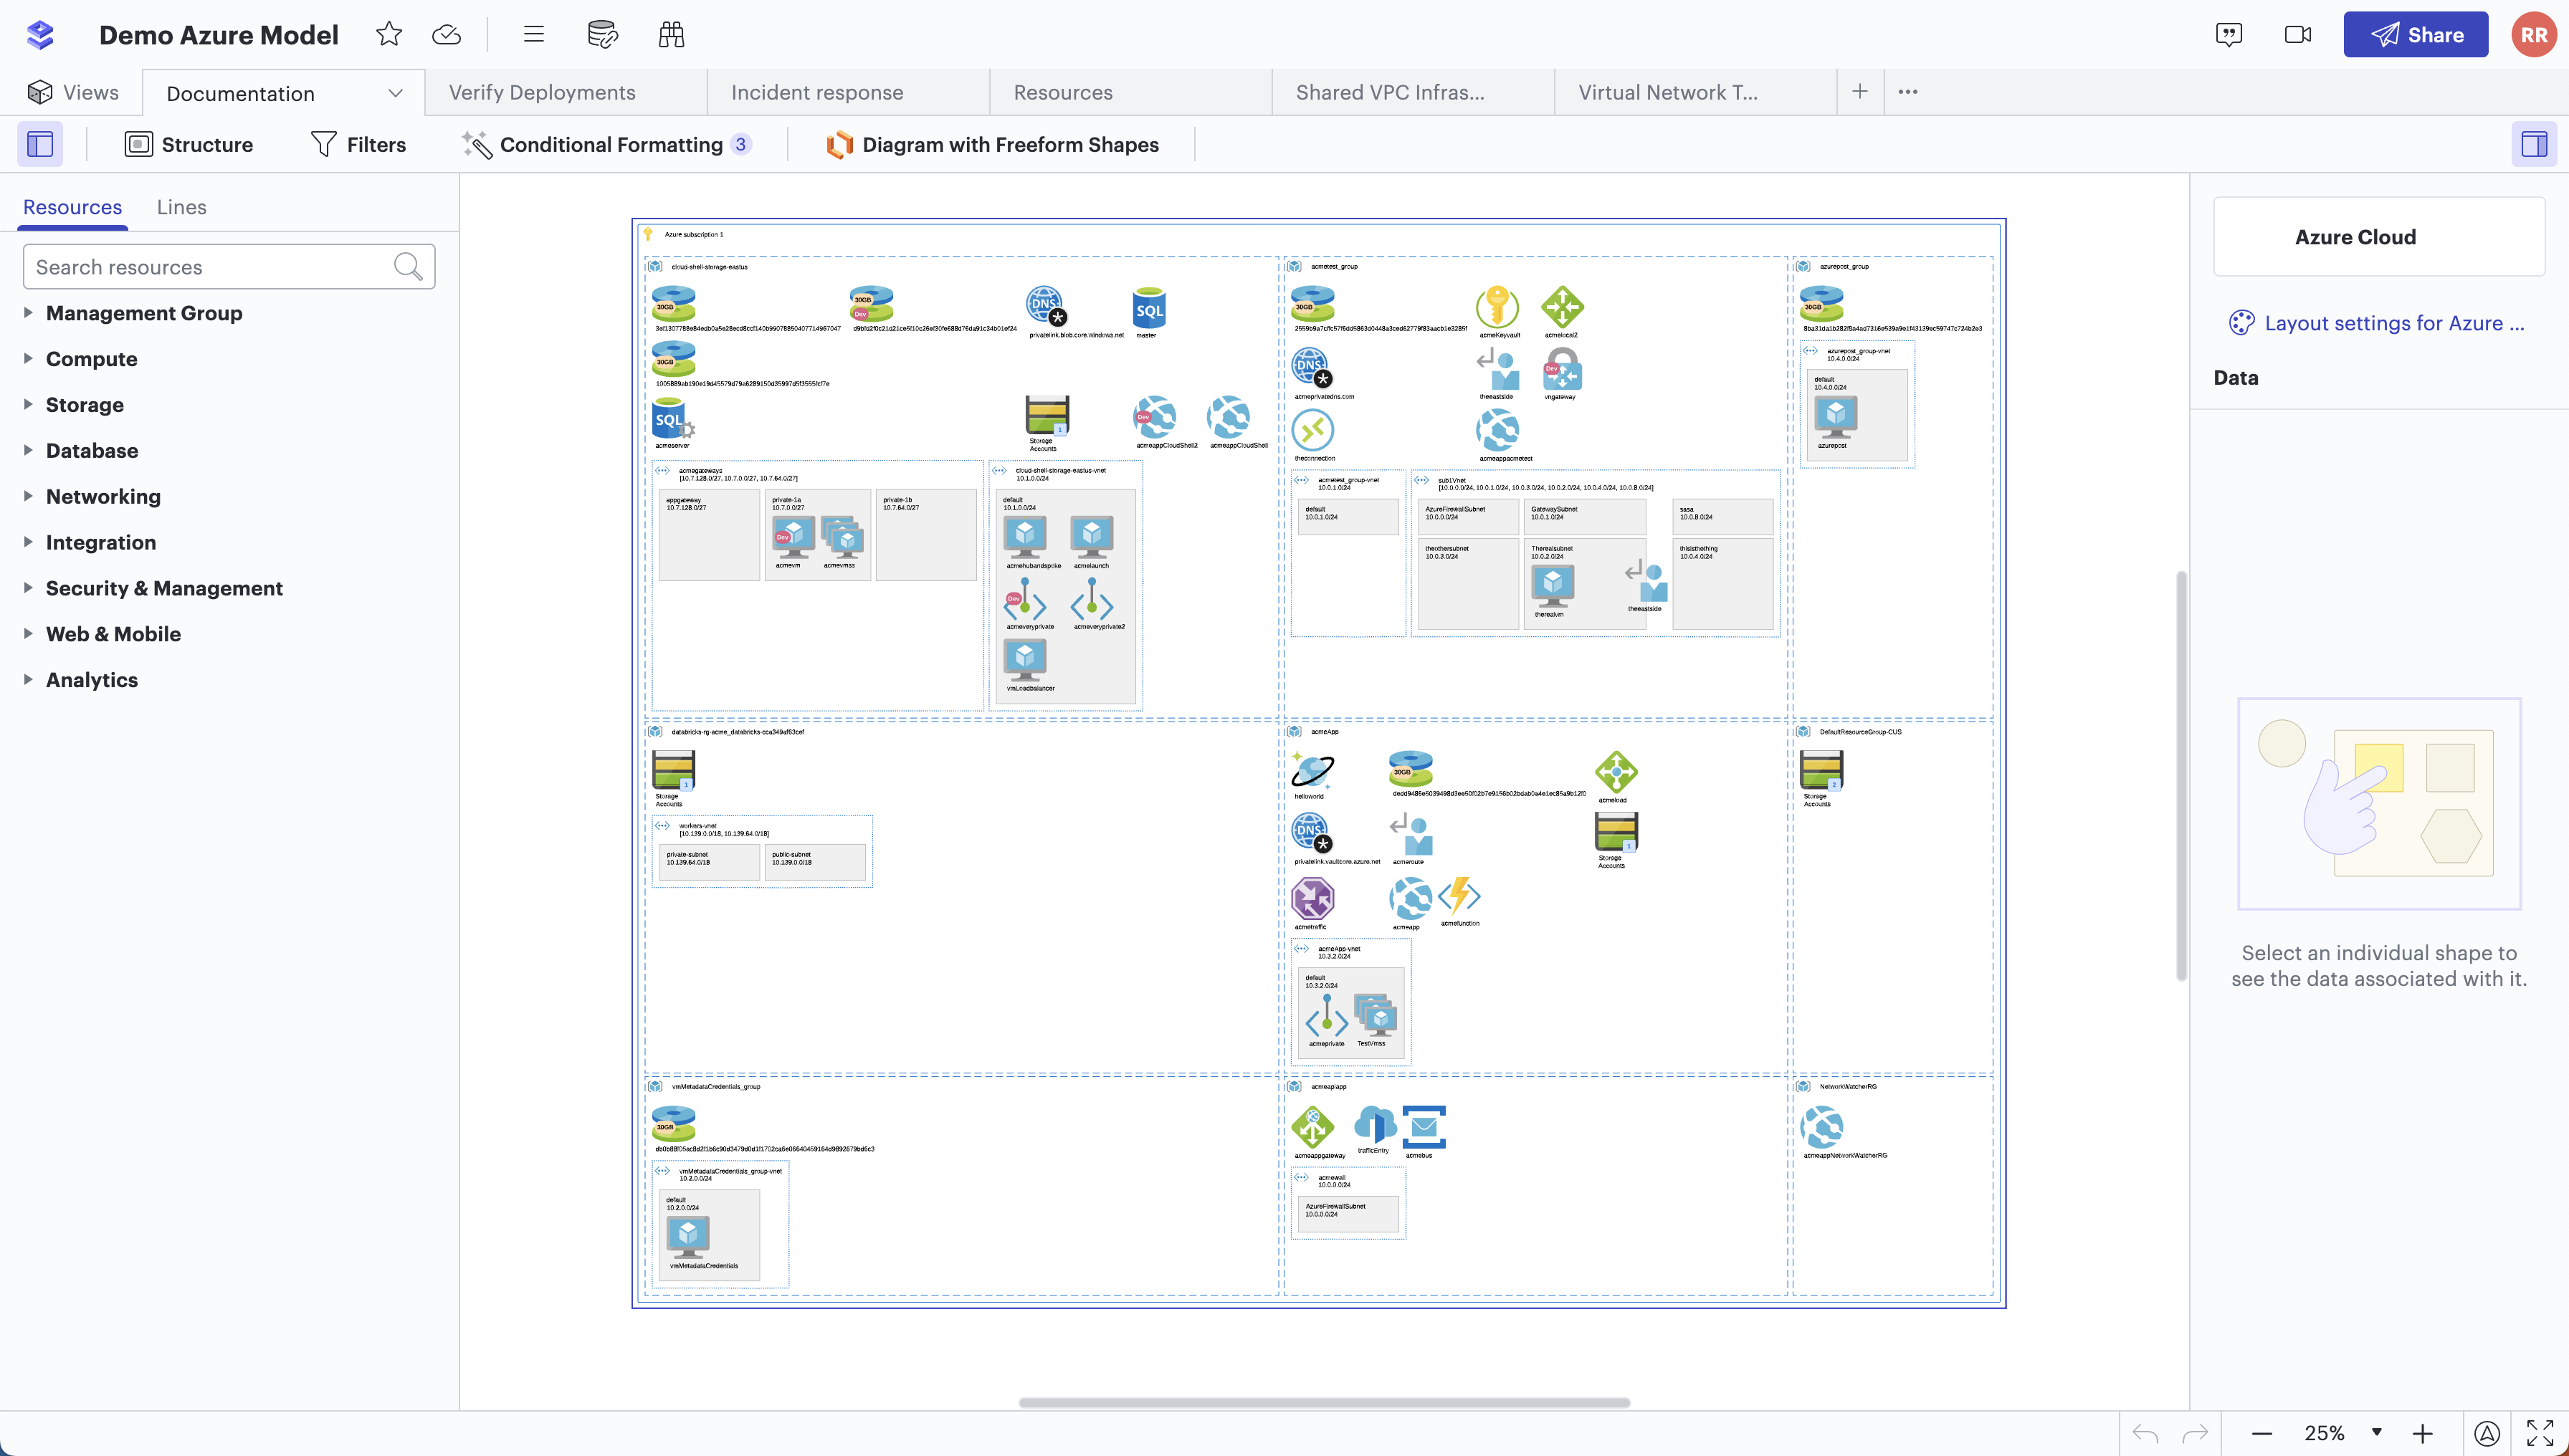Click the Azure Cloud panel heading
This screenshot has width=2569, height=1456.
pyautogui.click(x=2355, y=237)
